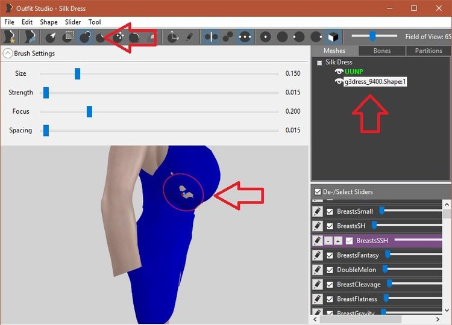The image size is (452, 325).
Task: Uncheck the BreastsSmall checkbox
Action: [x=330, y=212]
